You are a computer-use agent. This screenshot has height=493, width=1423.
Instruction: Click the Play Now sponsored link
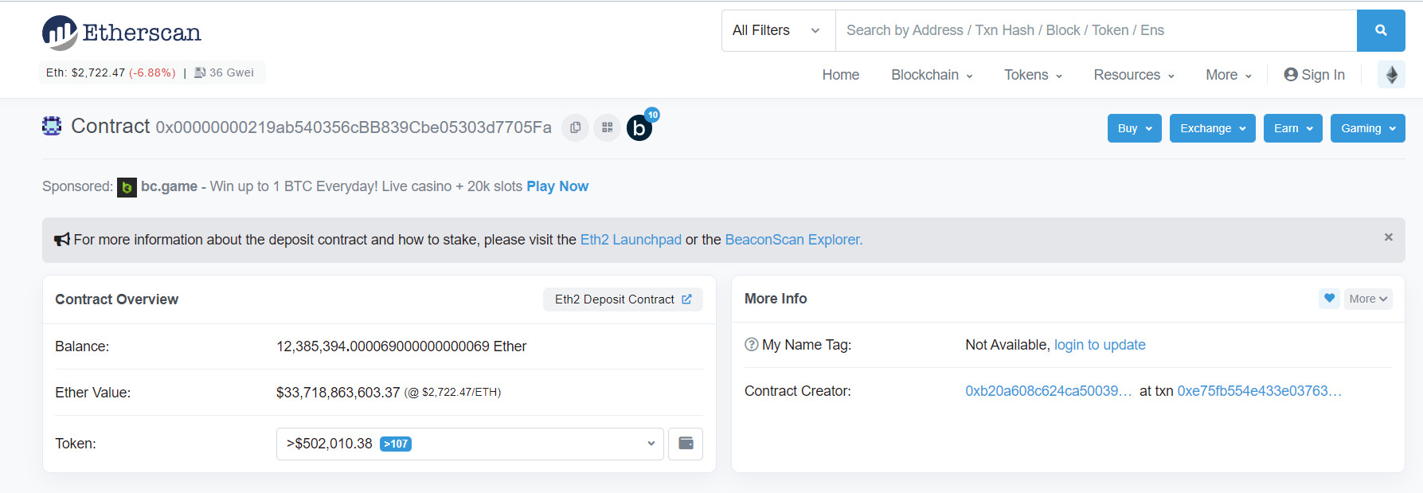pyautogui.click(x=557, y=186)
